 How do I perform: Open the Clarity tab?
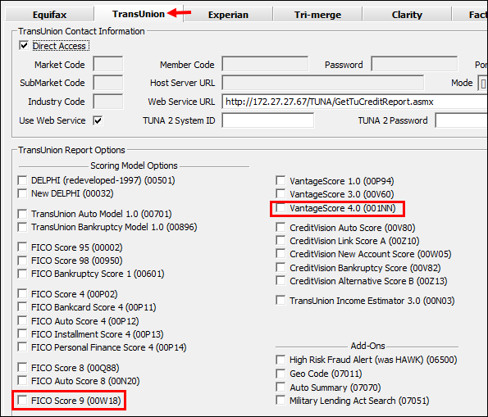click(407, 15)
